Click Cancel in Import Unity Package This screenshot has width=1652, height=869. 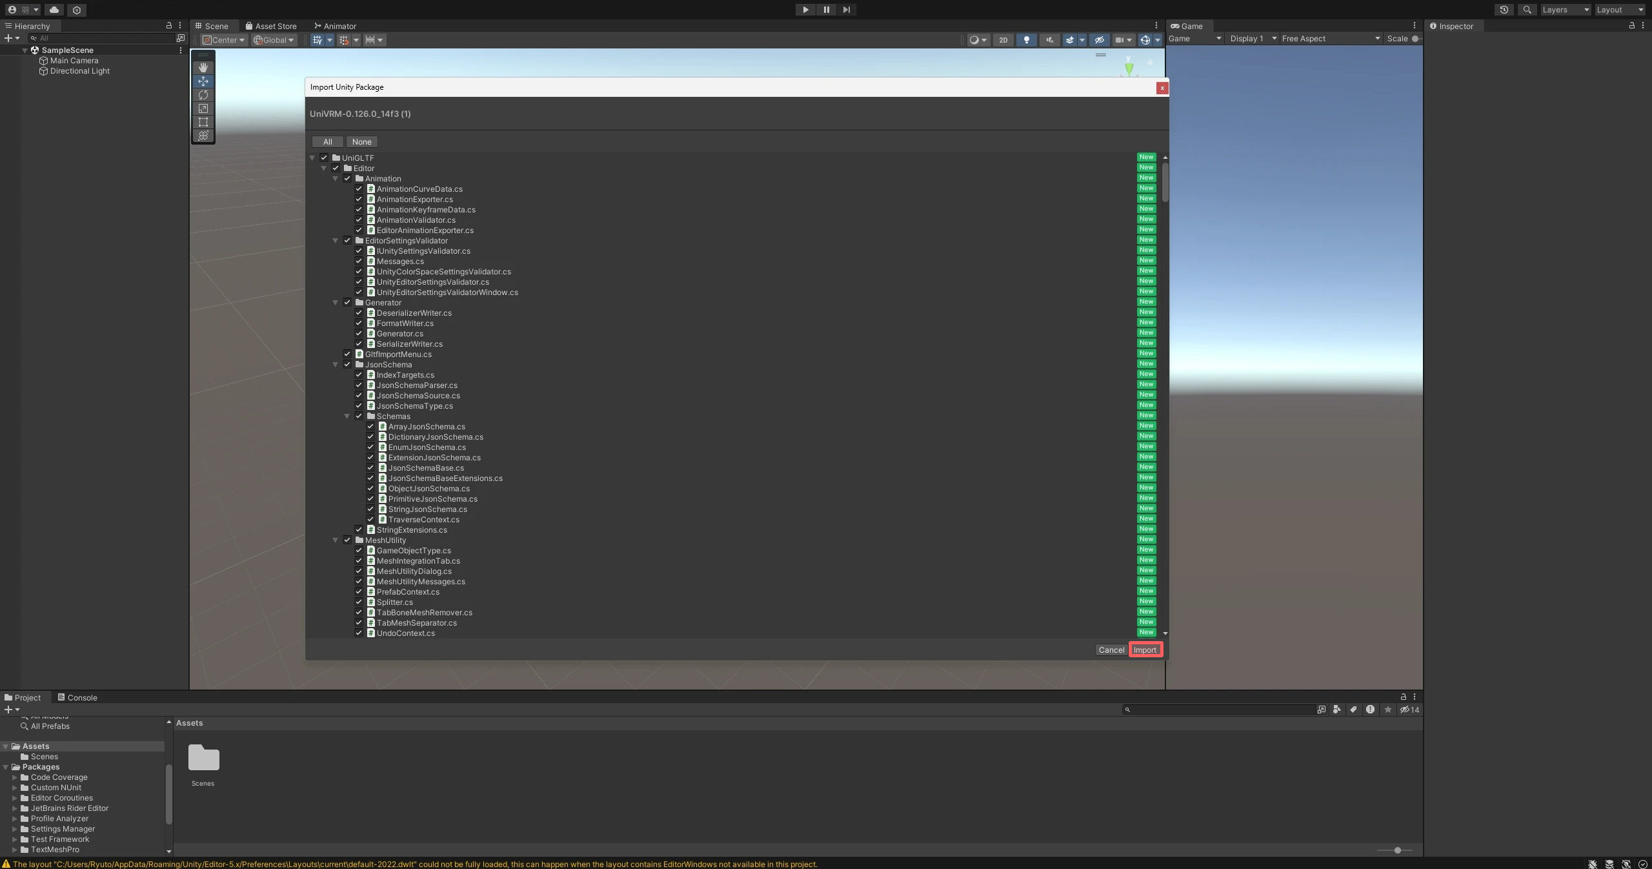pyautogui.click(x=1111, y=650)
